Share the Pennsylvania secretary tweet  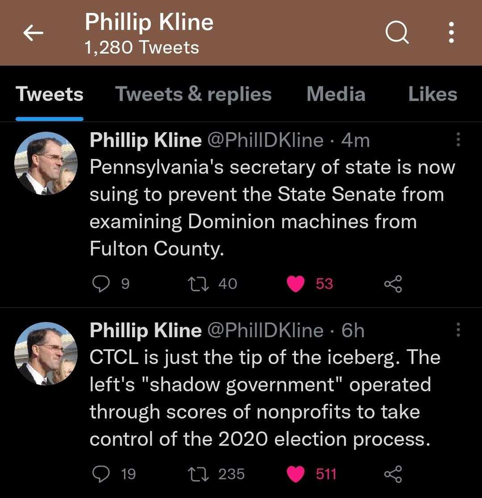393,283
